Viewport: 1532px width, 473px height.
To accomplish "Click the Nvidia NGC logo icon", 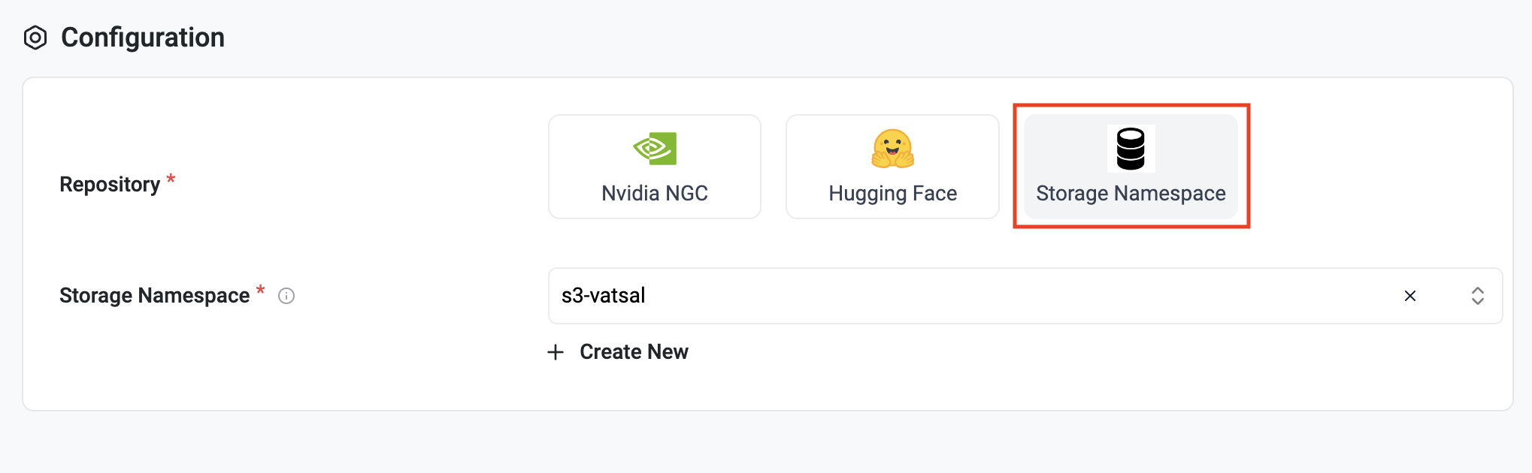I will coord(653,149).
